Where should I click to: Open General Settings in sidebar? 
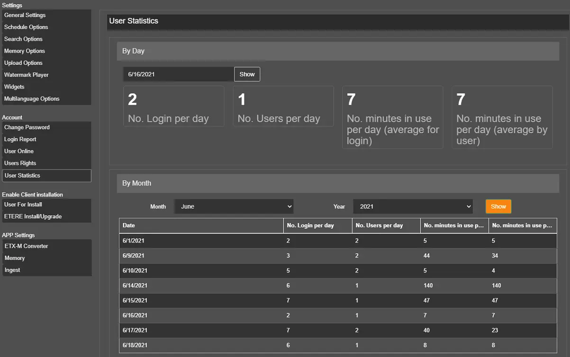(25, 15)
